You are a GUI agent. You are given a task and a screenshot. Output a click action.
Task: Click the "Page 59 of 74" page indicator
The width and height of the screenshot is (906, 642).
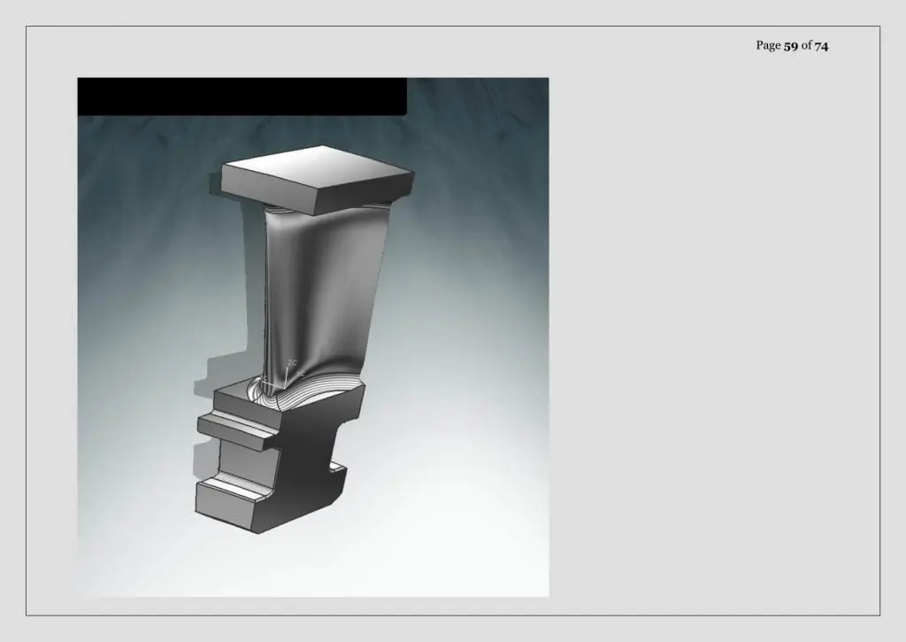click(792, 46)
